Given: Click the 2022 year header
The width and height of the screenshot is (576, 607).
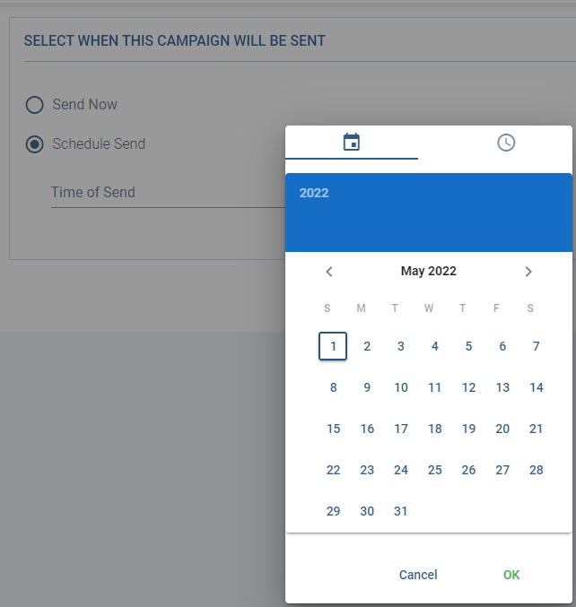Looking at the screenshot, I should tap(314, 193).
